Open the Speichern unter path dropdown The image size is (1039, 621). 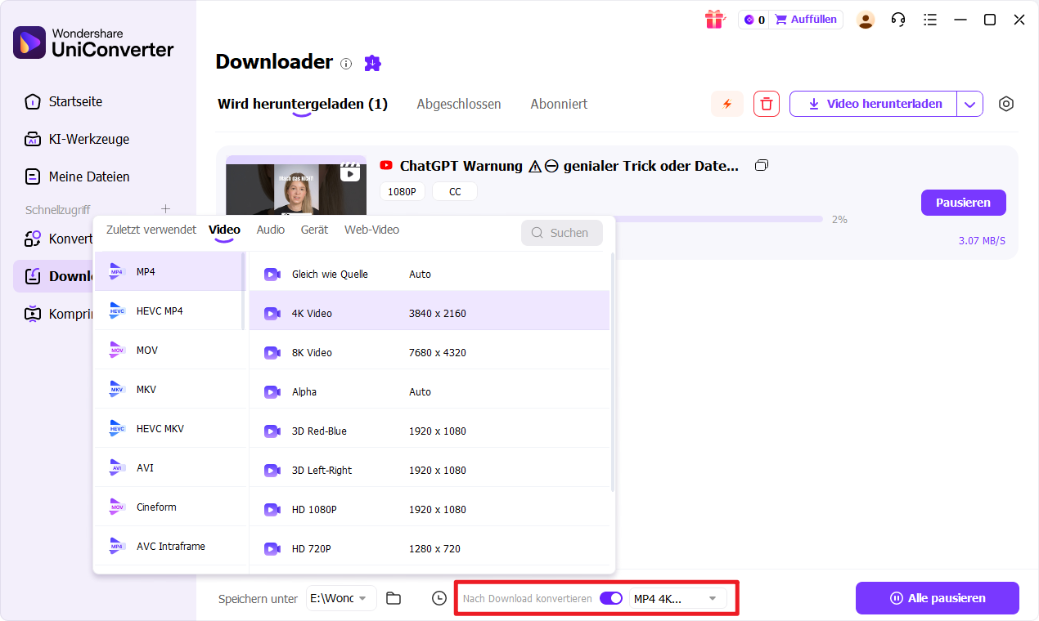pyautogui.click(x=341, y=598)
